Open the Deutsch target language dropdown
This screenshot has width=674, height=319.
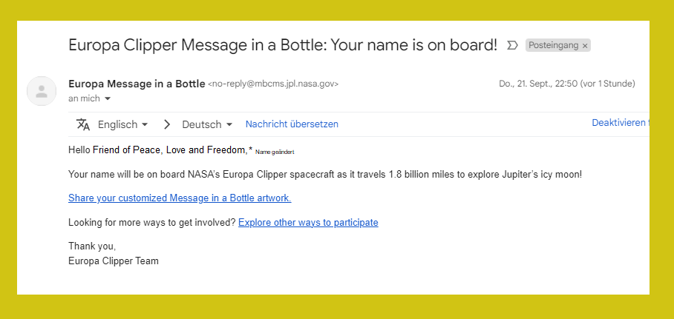click(207, 124)
